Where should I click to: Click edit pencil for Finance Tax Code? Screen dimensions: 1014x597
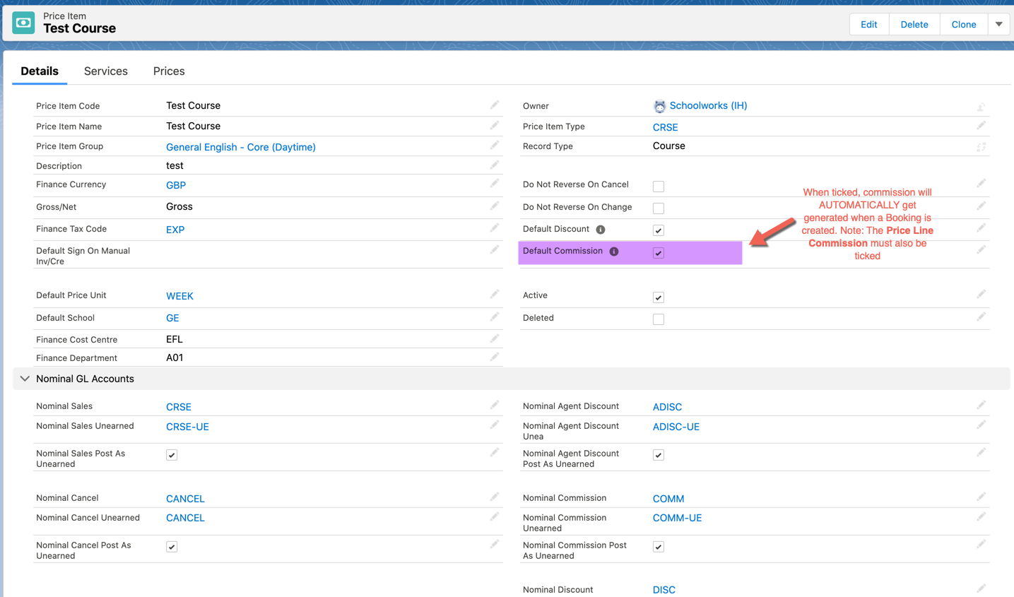tap(495, 228)
